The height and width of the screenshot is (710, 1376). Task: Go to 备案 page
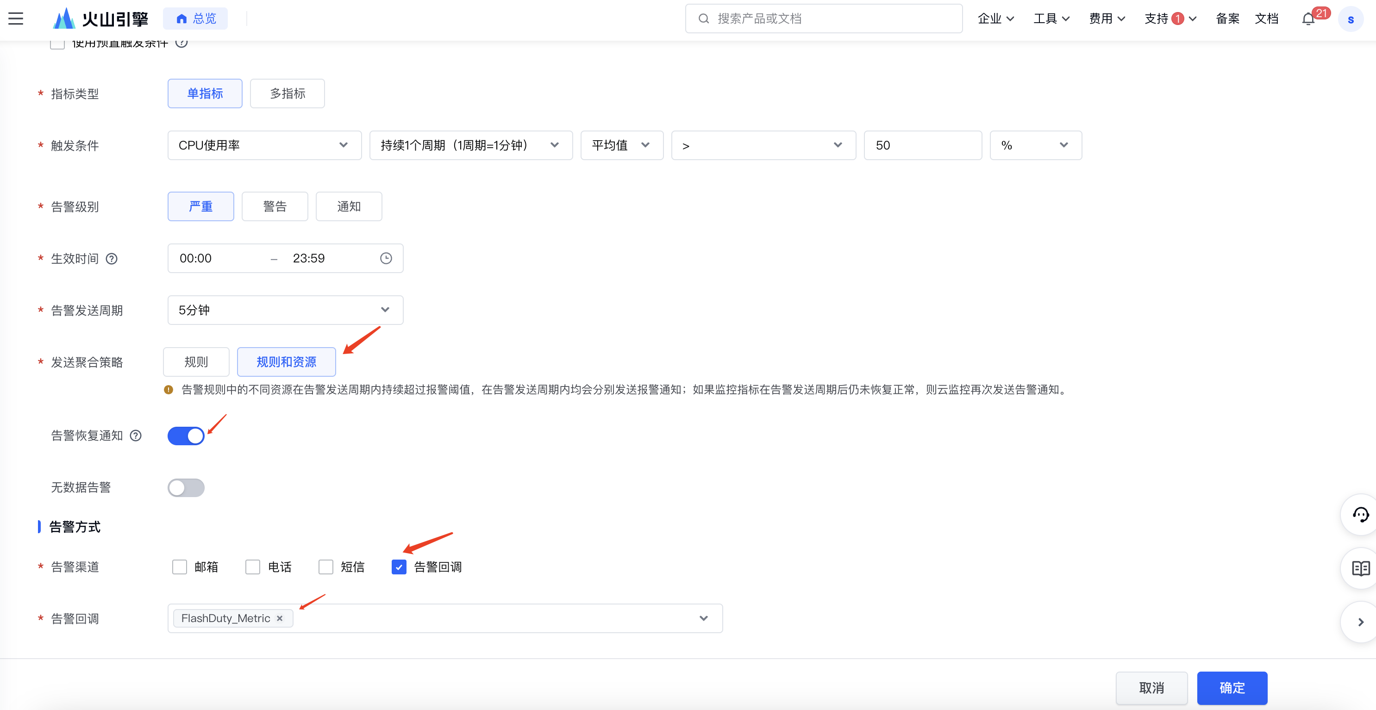(1227, 19)
